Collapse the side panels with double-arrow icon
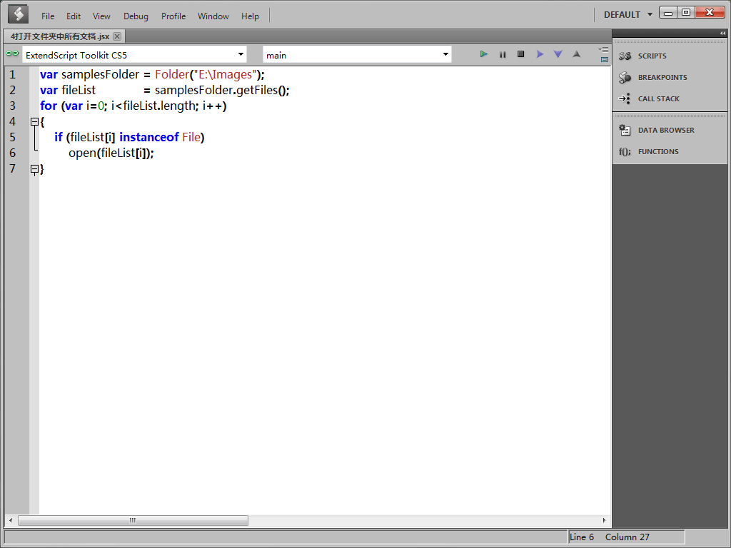The image size is (731, 548). coord(722,33)
